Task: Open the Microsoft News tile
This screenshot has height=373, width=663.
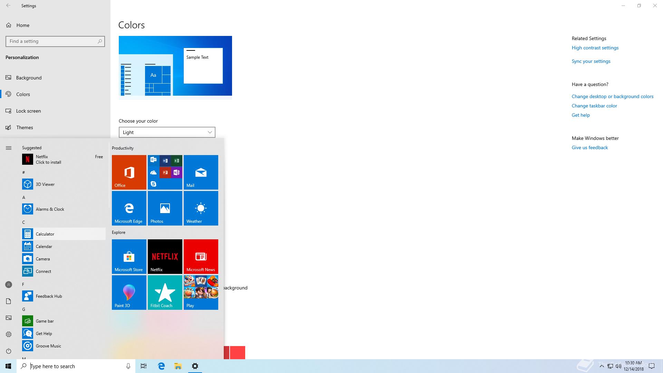Action: (x=201, y=257)
